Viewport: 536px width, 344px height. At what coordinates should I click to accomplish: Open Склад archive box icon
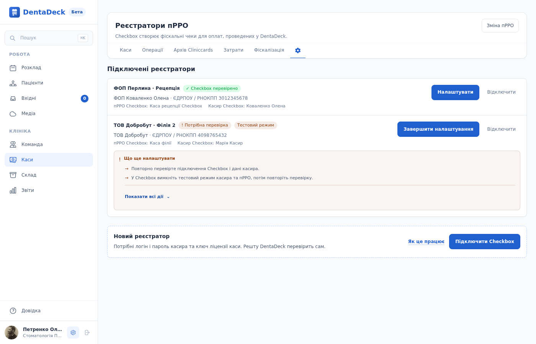(x=13, y=175)
